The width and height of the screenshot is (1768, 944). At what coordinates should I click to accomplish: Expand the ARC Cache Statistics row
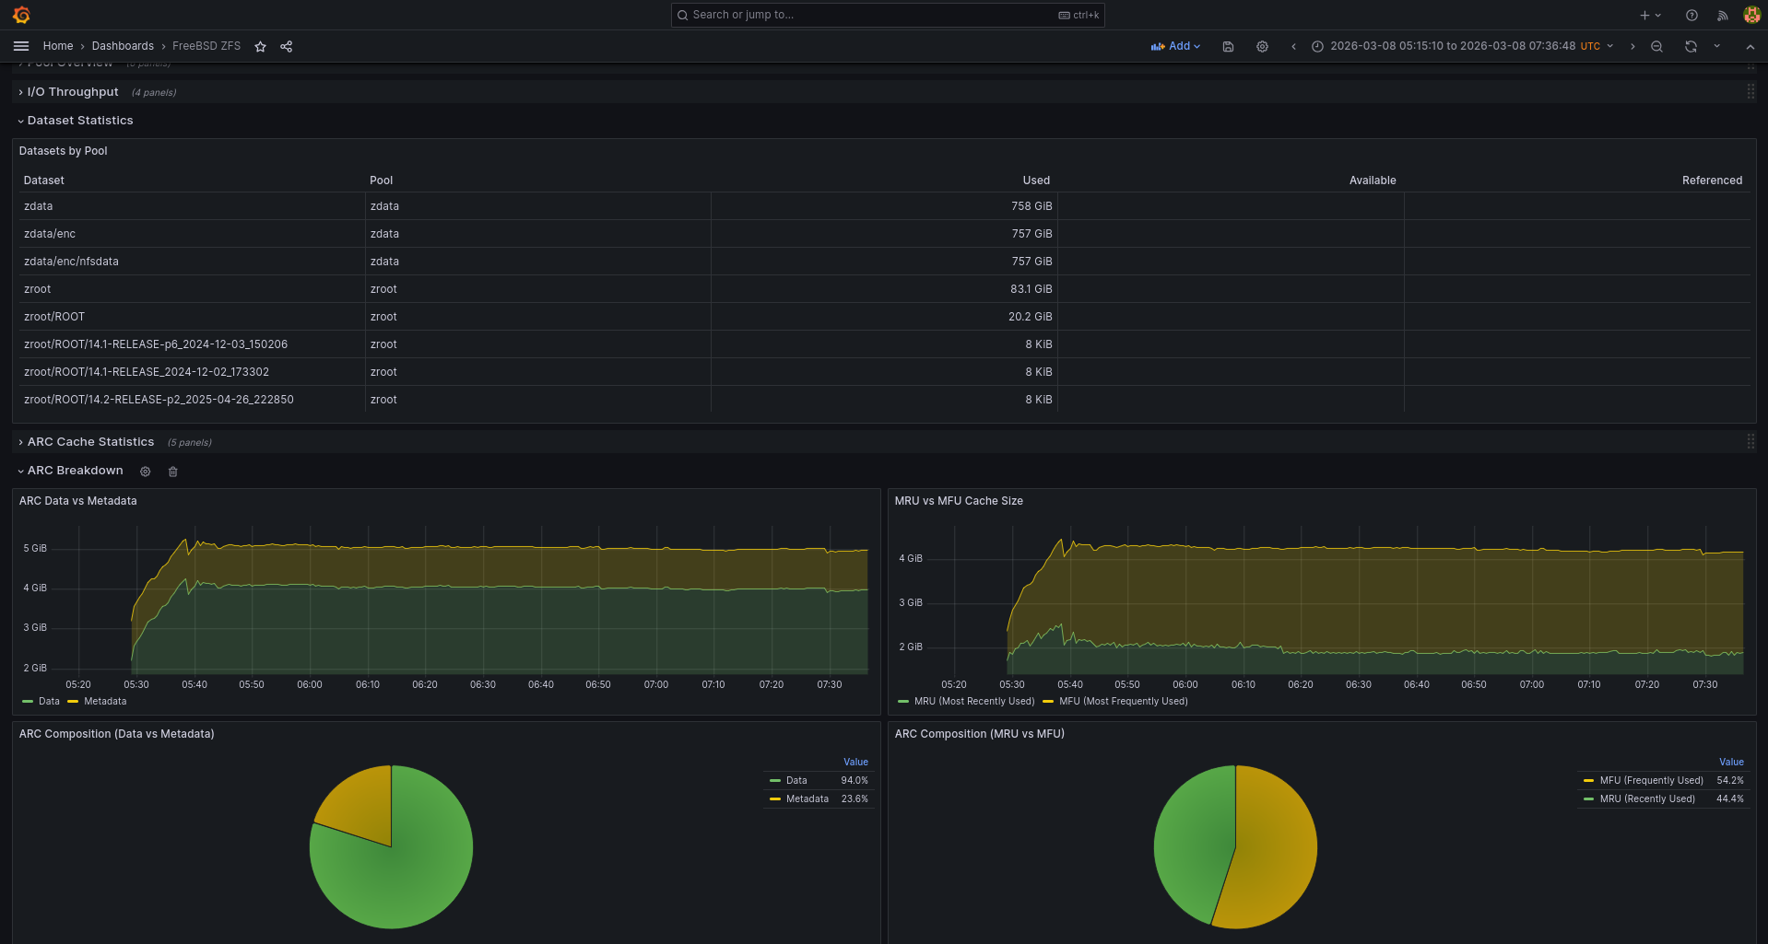tap(90, 442)
